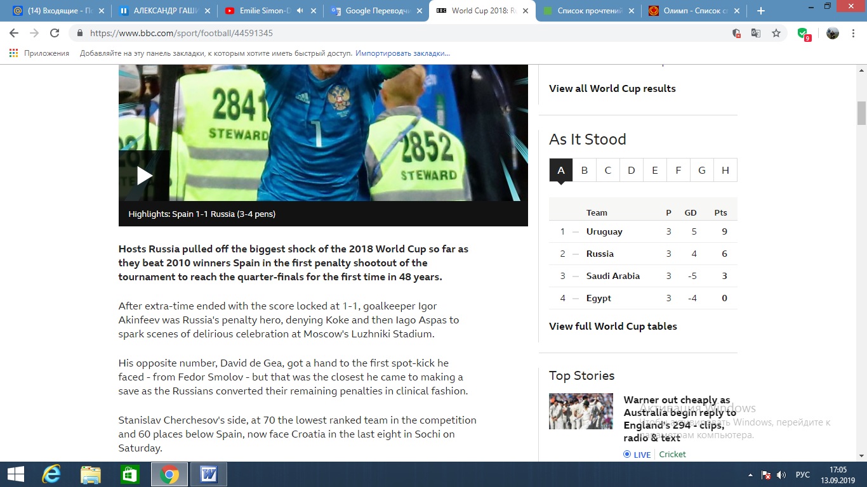This screenshot has height=487, width=867.
Task: Bookmark this page with the star
Action: (776, 33)
